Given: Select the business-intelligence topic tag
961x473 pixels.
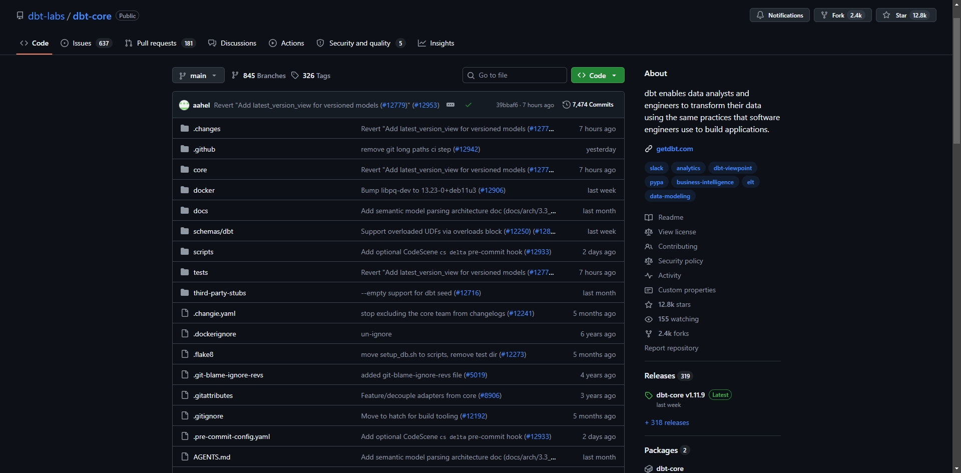Looking at the screenshot, I should (705, 182).
